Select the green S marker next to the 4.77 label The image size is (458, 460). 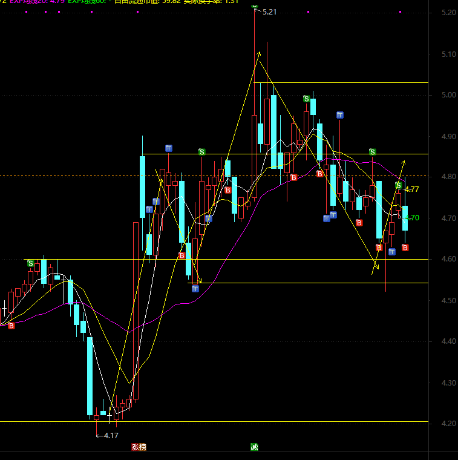click(399, 185)
